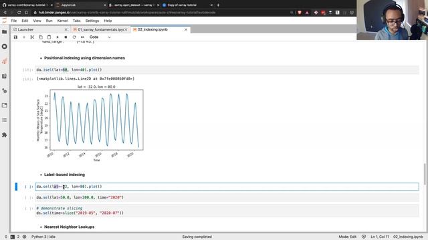Restart the kernel

(74, 37)
